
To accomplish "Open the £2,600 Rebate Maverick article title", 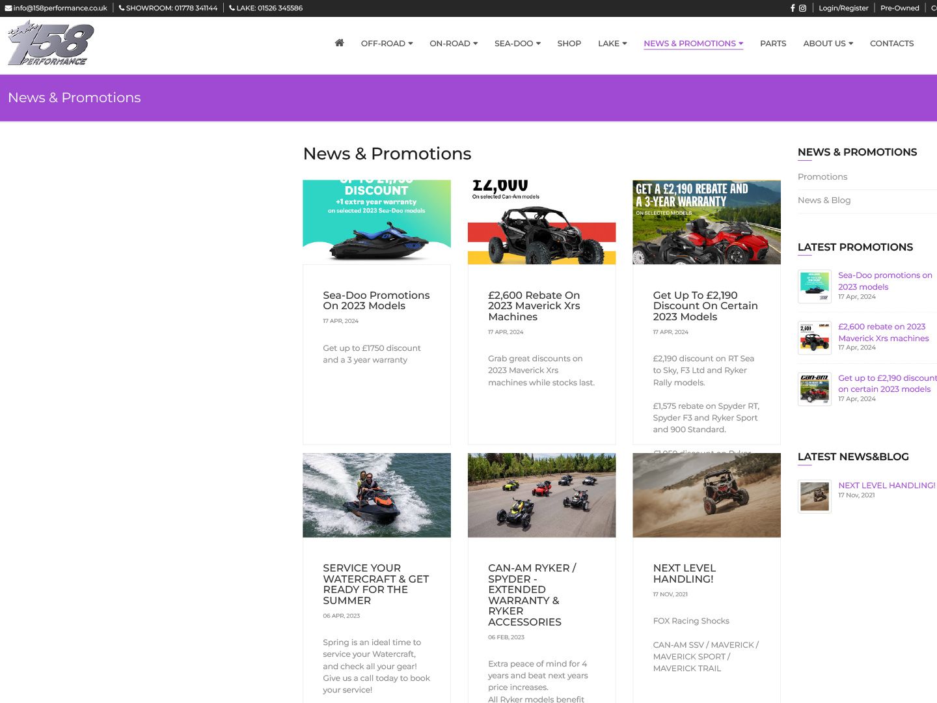I will (x=534, y=306).
